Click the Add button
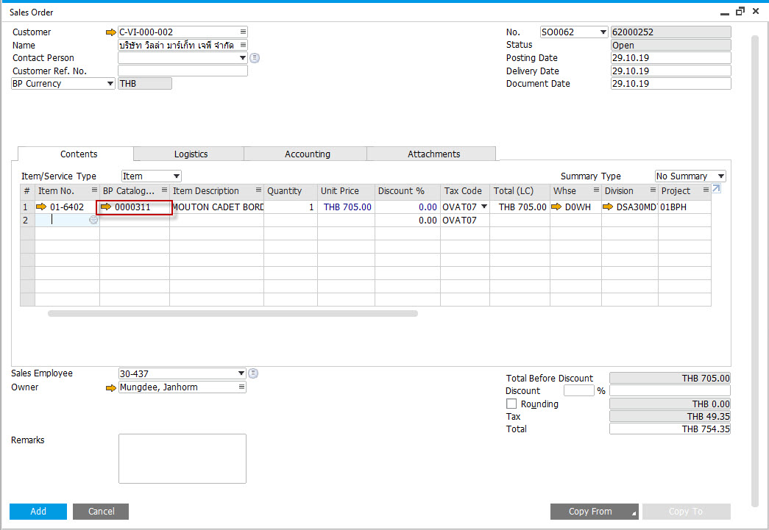Image resolution: width=769 pixels, height=530 pixels. pyautogui.click(x=38, y=512)
